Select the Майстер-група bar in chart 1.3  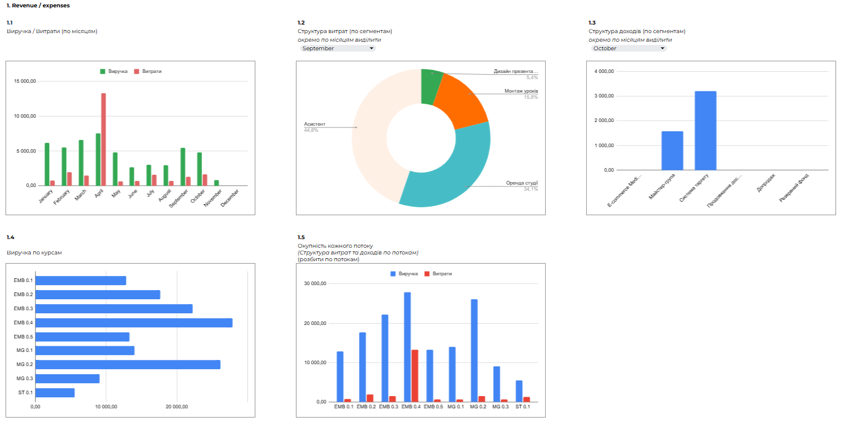[x=672, y=151]
